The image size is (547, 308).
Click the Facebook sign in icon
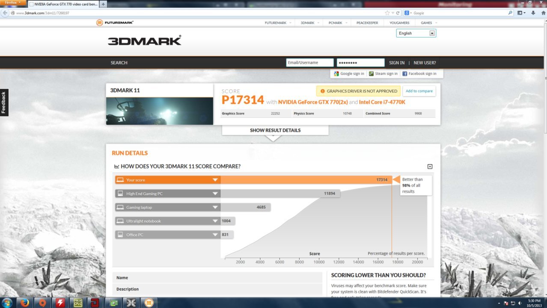pyautogui.click(x=404, y=73)
